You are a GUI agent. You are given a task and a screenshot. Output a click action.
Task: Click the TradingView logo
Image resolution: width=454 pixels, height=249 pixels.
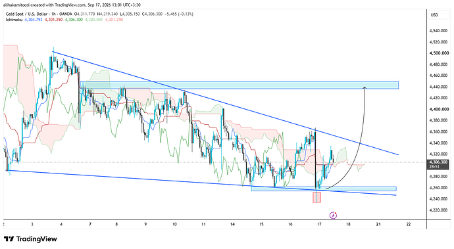(30, 239)
